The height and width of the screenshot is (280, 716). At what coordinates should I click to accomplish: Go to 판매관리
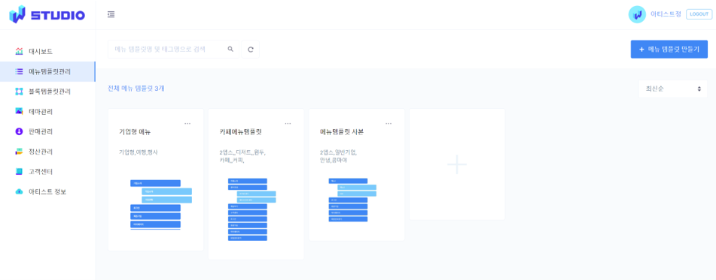[x=41, y=131]
